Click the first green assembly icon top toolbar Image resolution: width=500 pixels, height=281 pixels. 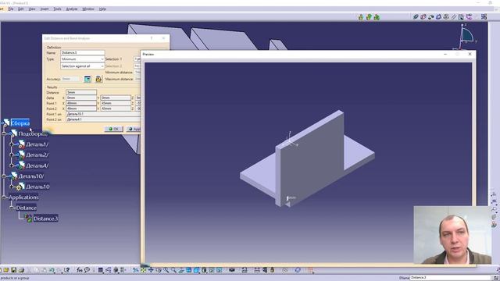click(x=361, y=17)
